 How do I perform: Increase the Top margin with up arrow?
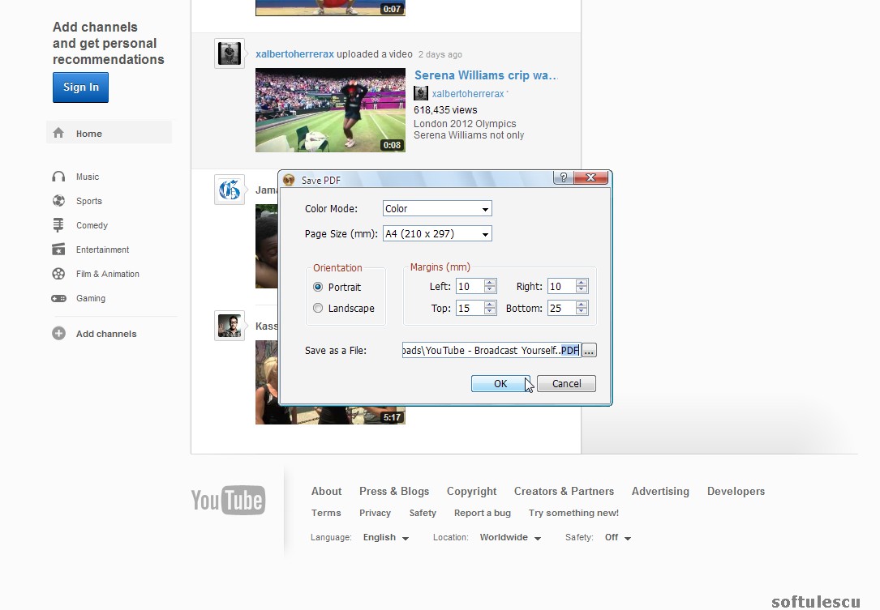pos(490,305)
